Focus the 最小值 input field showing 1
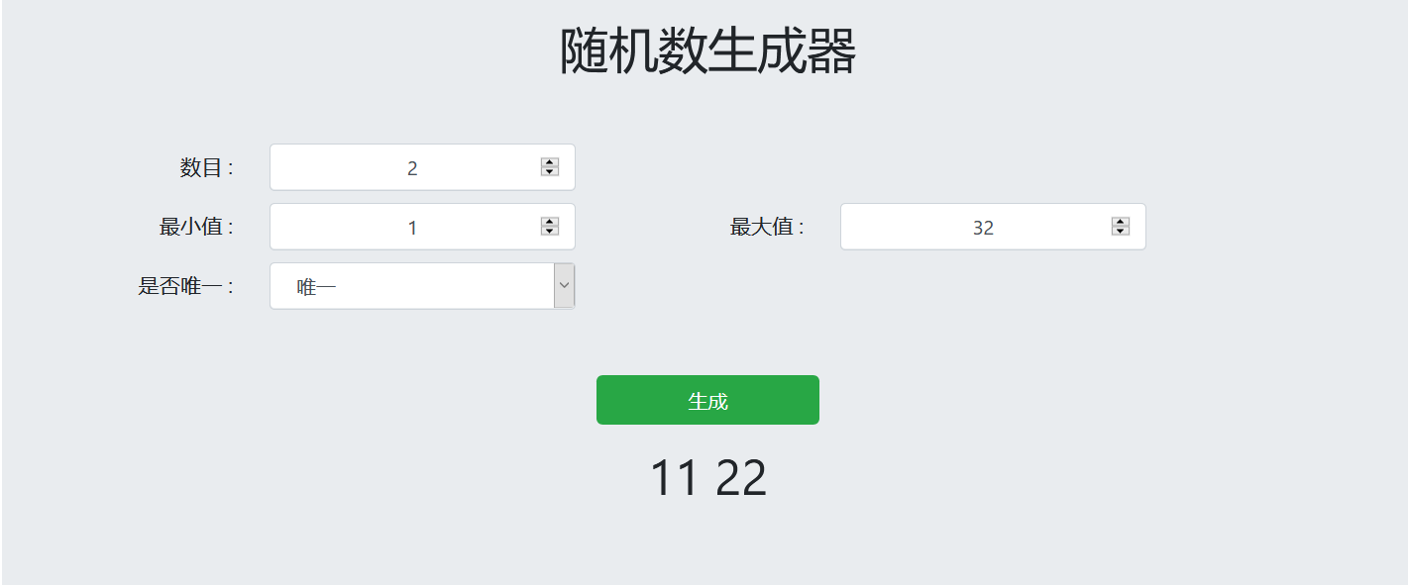 [x=422, y=227]
